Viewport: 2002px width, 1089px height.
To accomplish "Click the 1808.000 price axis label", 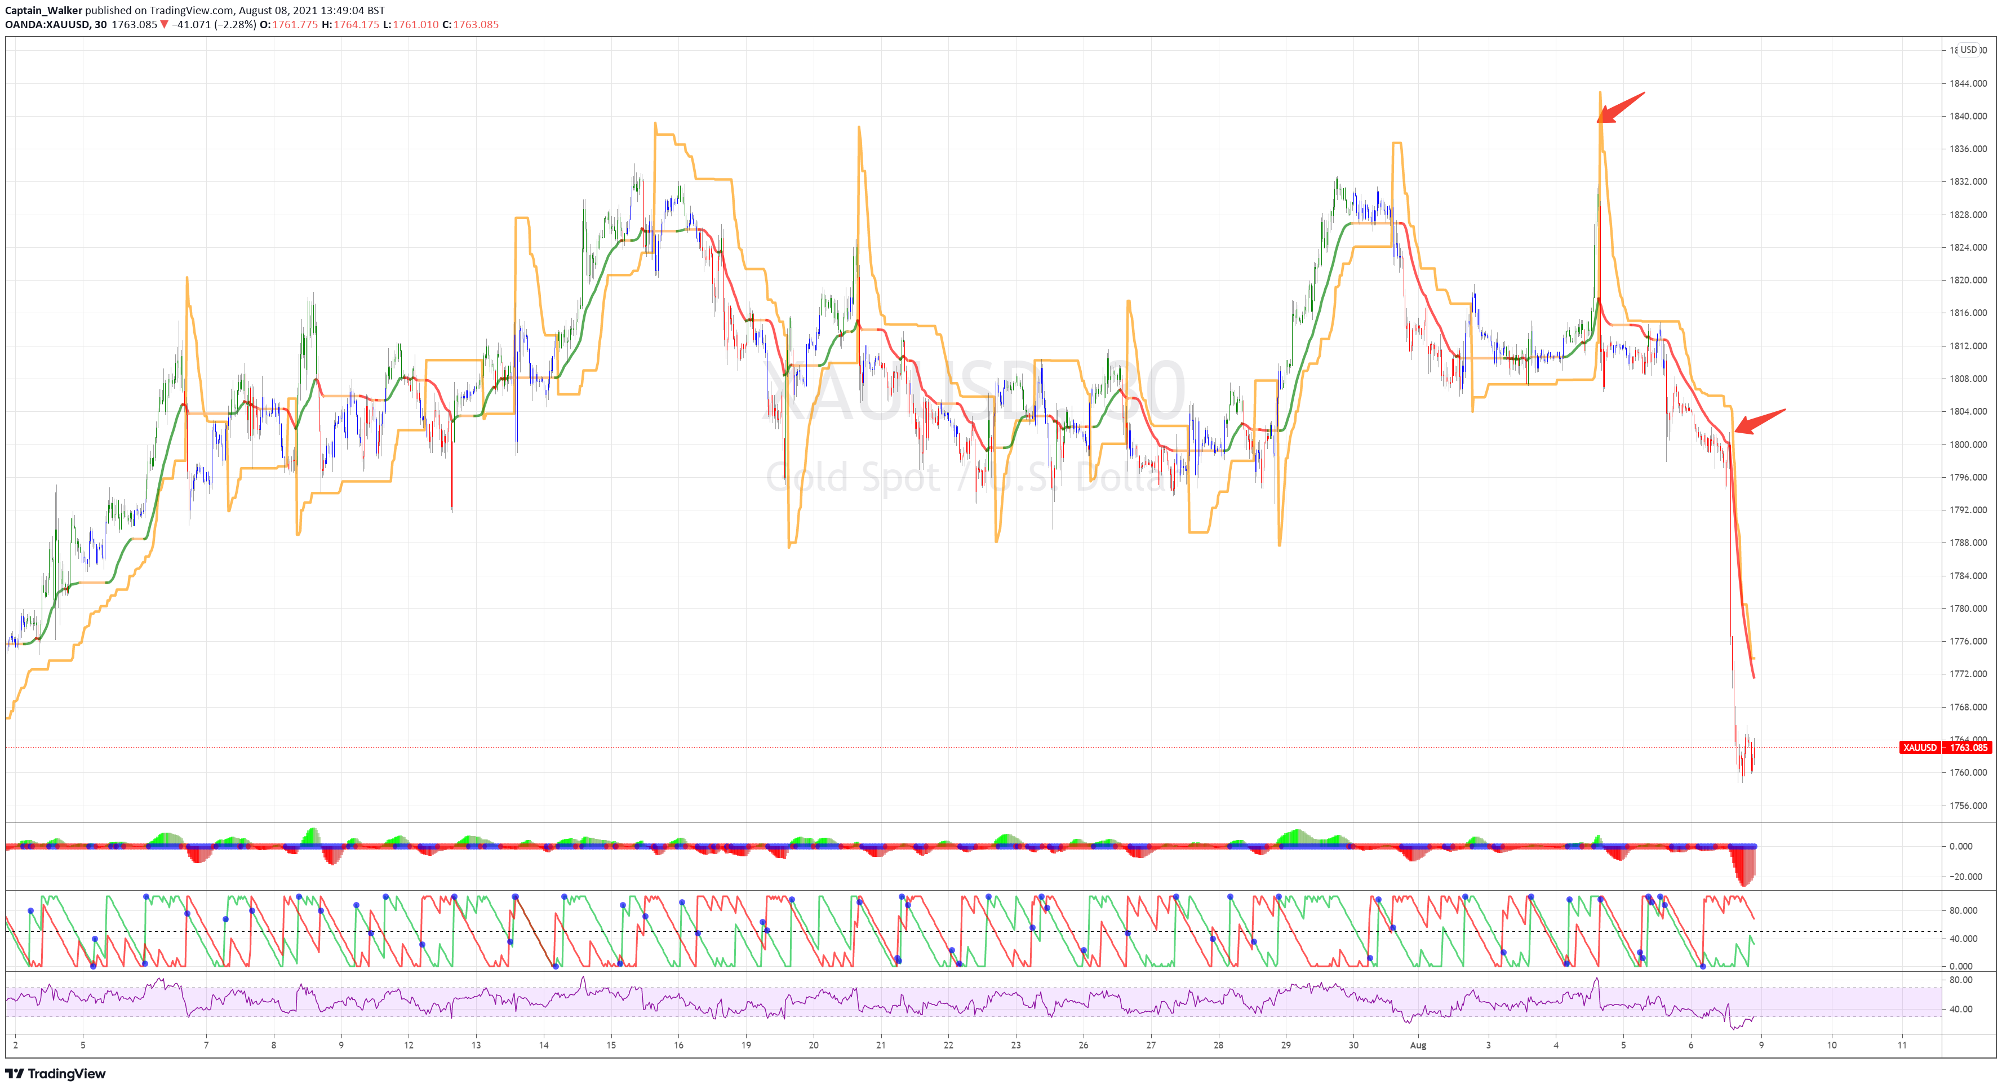I will (1968, 379).
